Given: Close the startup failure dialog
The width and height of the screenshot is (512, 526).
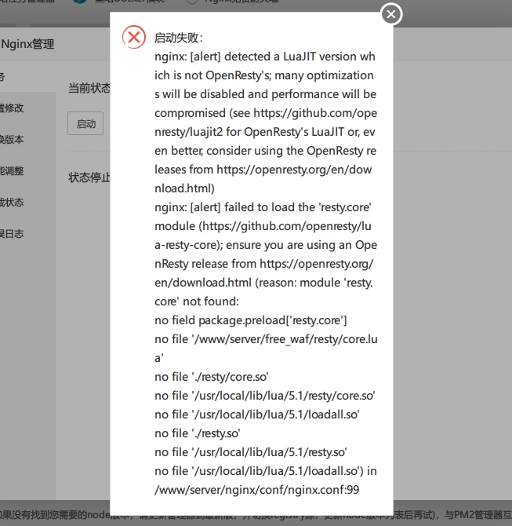Looking at the screenshot, I should click(x=391, y=14).
